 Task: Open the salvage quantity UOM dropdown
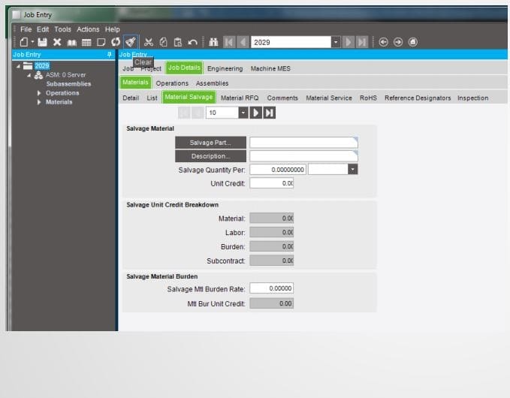pyautogui.click(x=352, y=169)
